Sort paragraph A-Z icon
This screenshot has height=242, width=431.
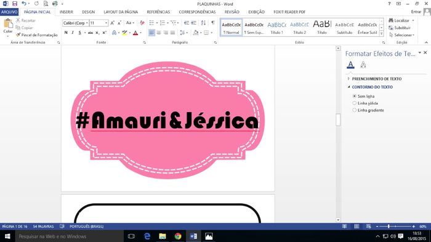coord(203,23)
